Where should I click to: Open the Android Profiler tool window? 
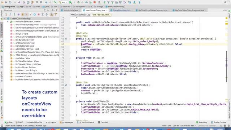[34, 122]
